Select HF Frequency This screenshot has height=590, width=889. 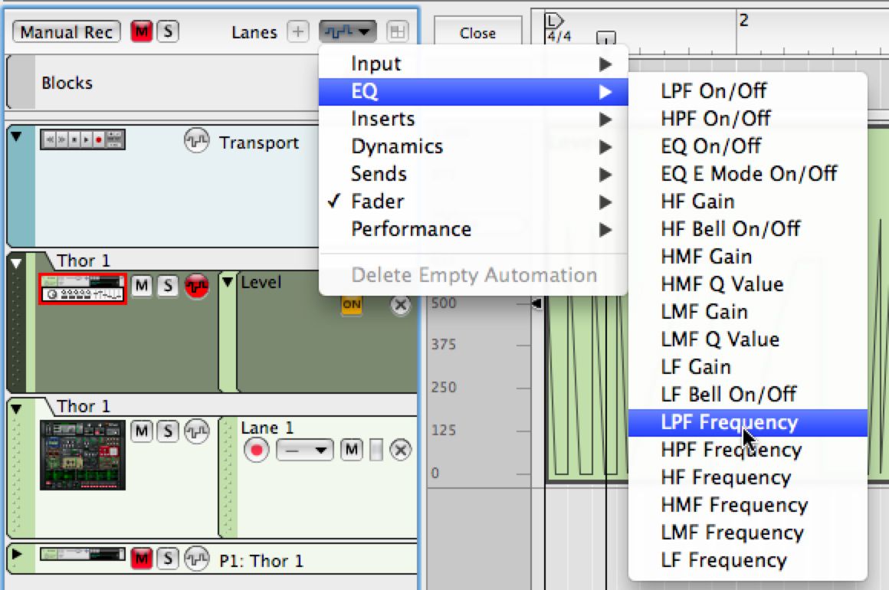748,478
